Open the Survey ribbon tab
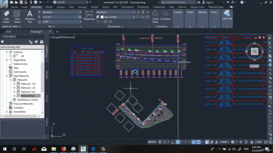Image resolution: width=273 pixels, height=153 pixels. click(x=106, y=7)
